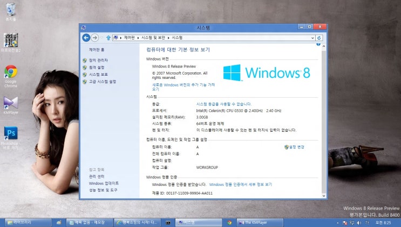Screen dimensions: 401x227
Task: Click shield icon next to 원격 설정
Action: (85, 68)
